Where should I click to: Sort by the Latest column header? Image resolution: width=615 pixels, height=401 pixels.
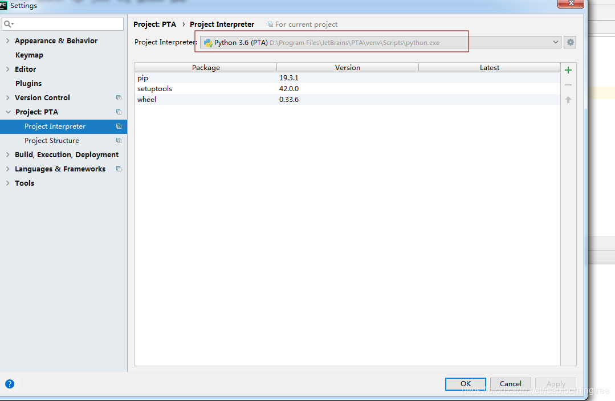[x=490, y=67]
